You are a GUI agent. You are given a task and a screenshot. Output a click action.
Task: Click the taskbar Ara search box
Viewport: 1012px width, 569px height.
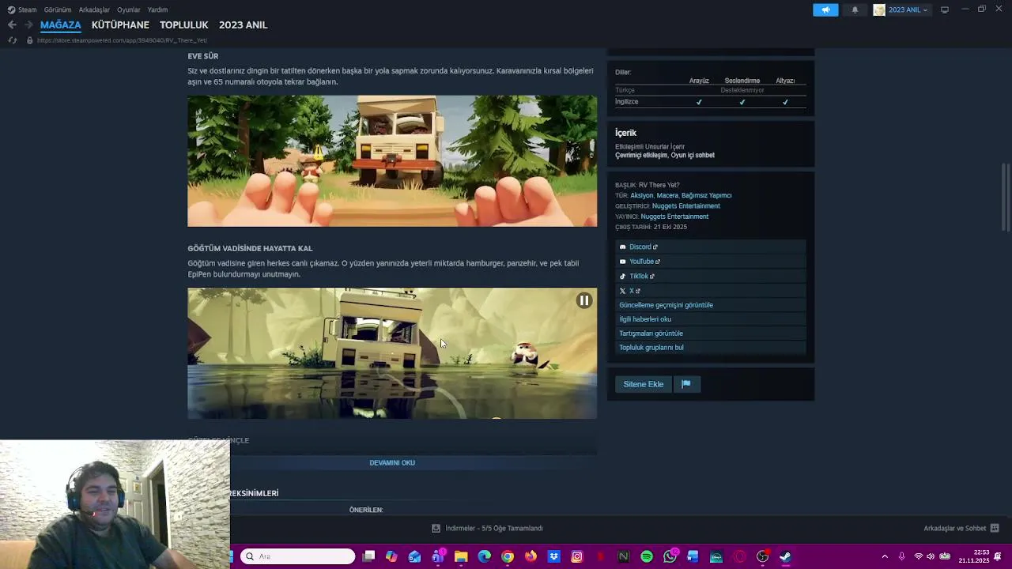[298, 556]
